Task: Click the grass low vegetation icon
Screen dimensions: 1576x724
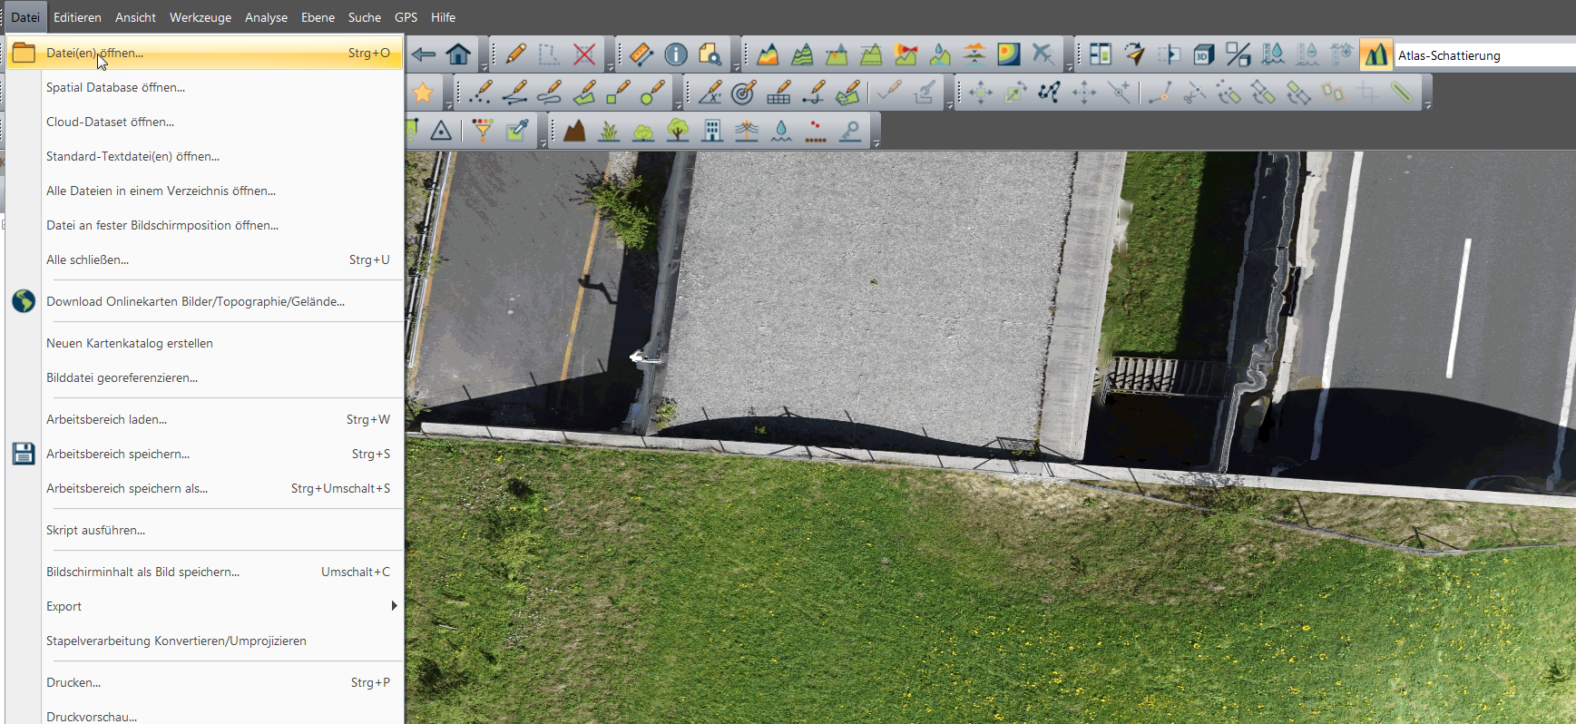Action: (x=609, y=131)
